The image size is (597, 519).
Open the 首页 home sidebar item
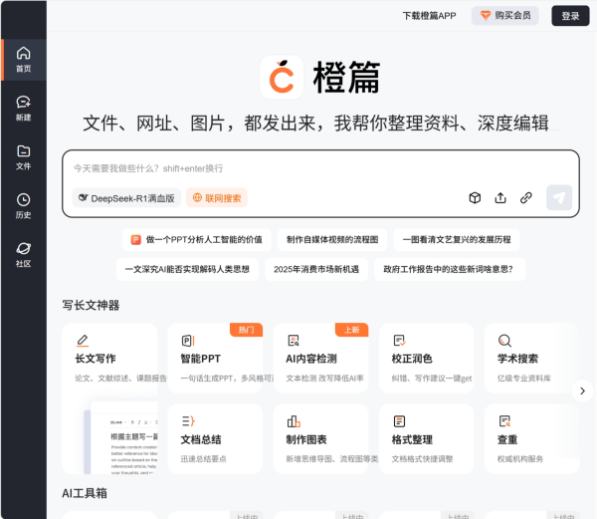click(x=23, y=60)
